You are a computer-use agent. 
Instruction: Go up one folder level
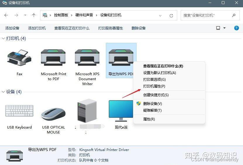tap(34, 15)
